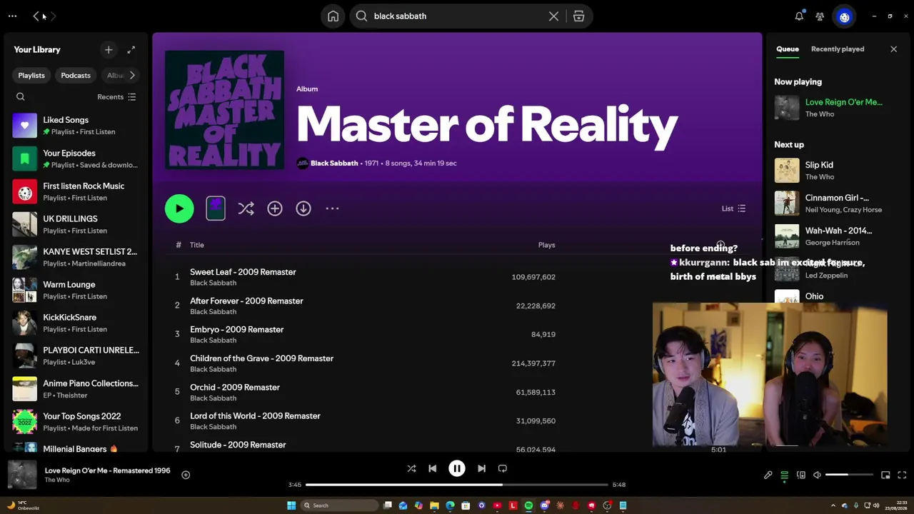The image size is (914, 514).
Task: Click the Master of Reality album cover
Action: click(224, 110)
